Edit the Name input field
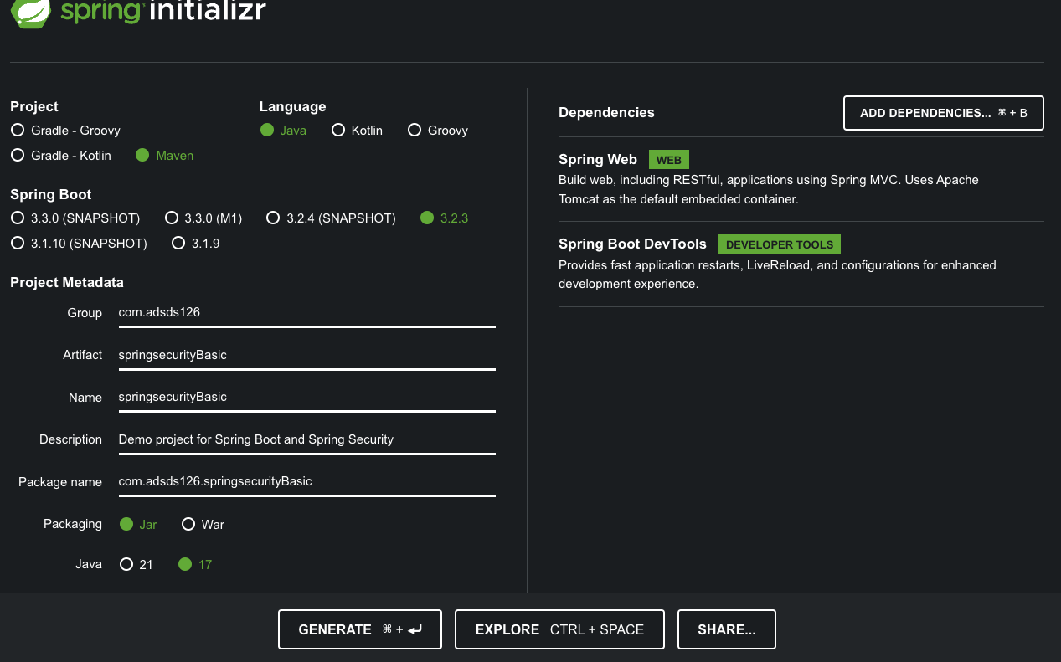The width and height of the screenshot is (1061, 662). tap(307, 397)
